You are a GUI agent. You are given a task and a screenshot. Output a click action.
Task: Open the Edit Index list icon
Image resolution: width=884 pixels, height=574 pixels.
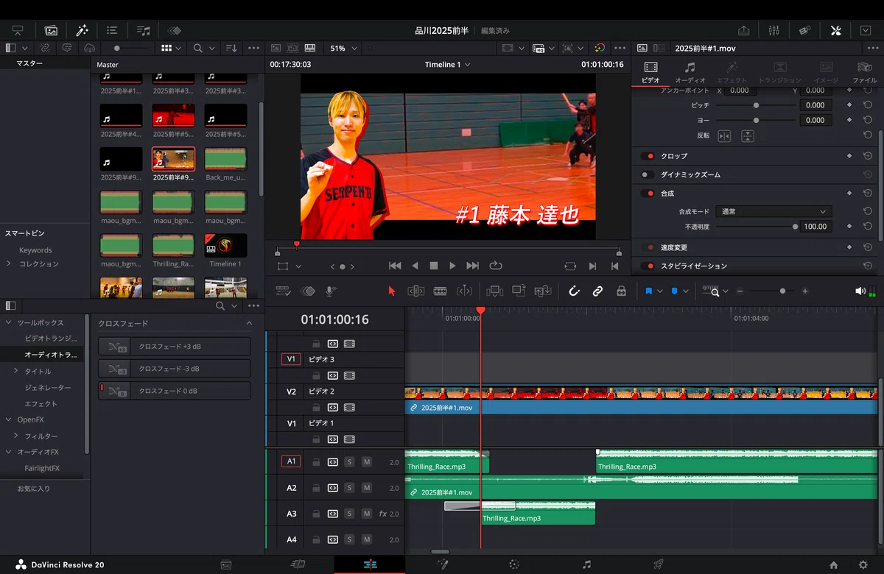pyautogui.click(x=112, y=30)
